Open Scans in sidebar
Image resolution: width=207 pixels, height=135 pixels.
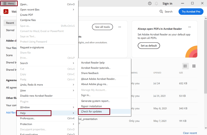[9, 55]
